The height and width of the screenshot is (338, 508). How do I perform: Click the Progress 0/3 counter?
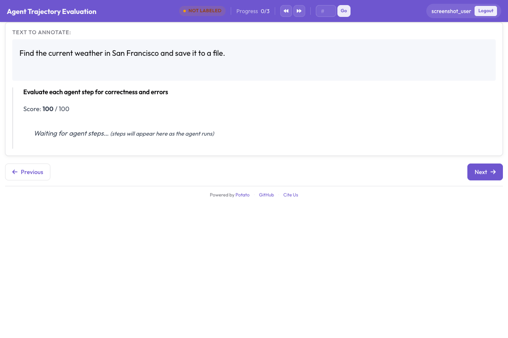[253, 11]
